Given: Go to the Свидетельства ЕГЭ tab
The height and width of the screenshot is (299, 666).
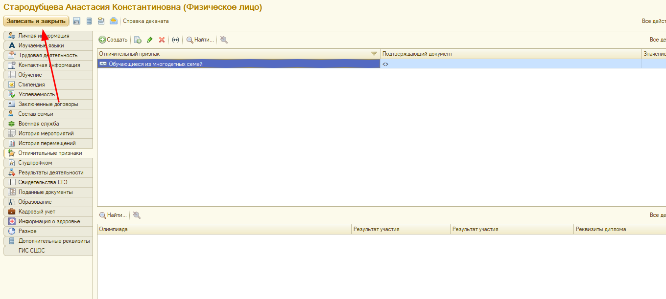Looking at the screenshot, I should [43, 182].
